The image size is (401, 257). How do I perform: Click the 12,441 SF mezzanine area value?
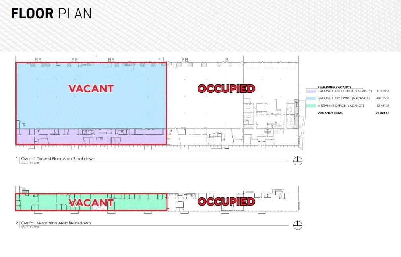(x=382, y=105)
